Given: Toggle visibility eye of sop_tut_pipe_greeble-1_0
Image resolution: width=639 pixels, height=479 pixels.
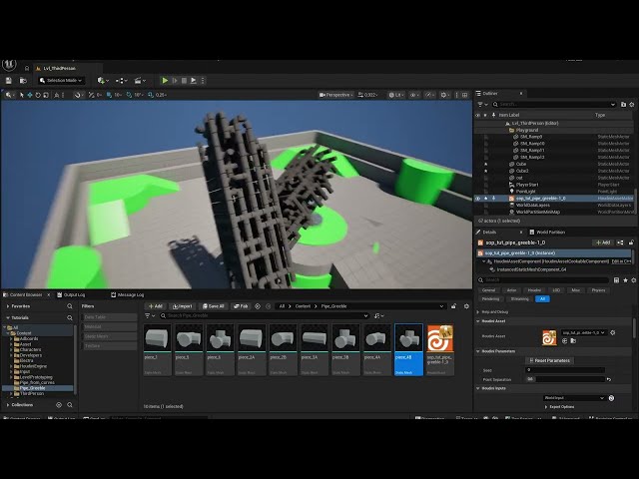Looking at the screenshot, I should [477, 199].
